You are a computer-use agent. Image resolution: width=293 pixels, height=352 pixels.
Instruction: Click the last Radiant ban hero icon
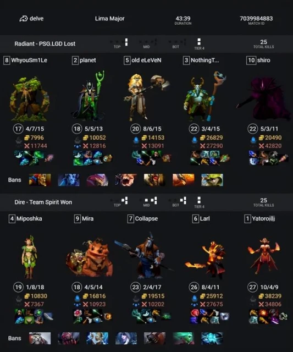212,180
